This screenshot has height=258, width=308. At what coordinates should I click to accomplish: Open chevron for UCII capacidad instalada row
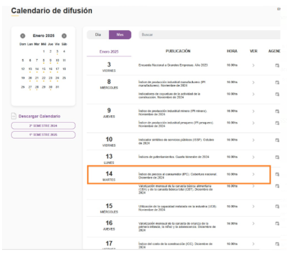pos(253,207)
